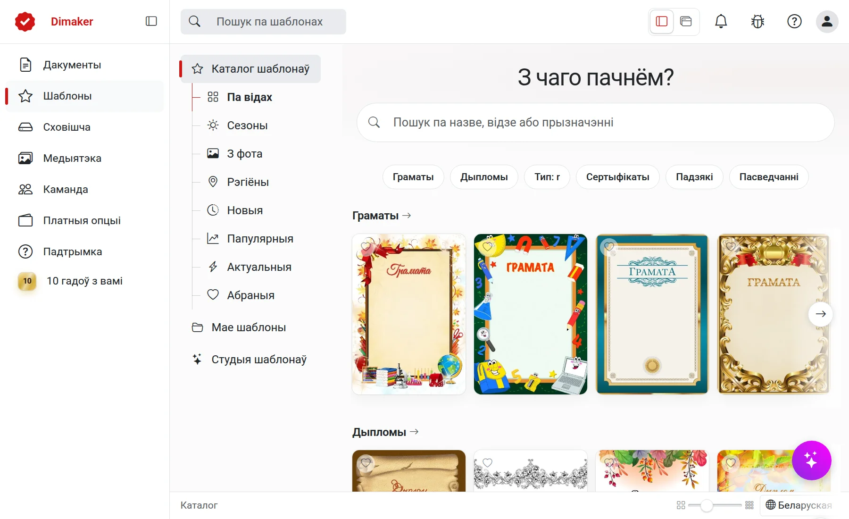Open Каманда in the main menu

84,189
